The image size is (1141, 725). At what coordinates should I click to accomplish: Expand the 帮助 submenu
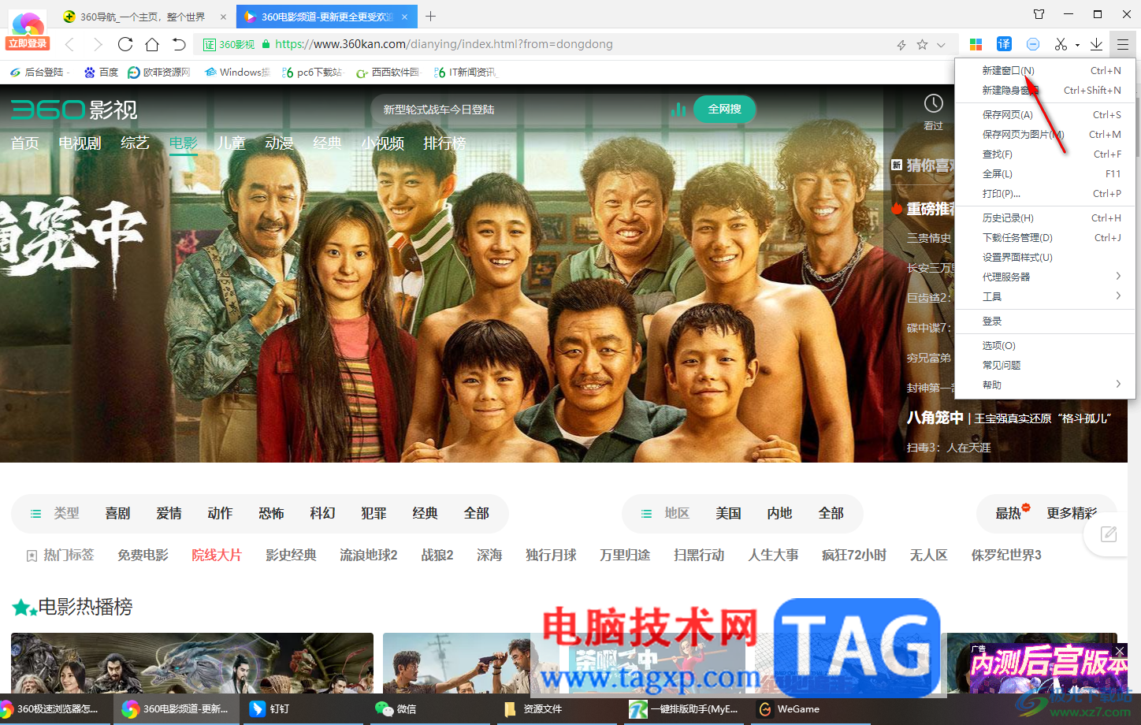pos(1045,385)
